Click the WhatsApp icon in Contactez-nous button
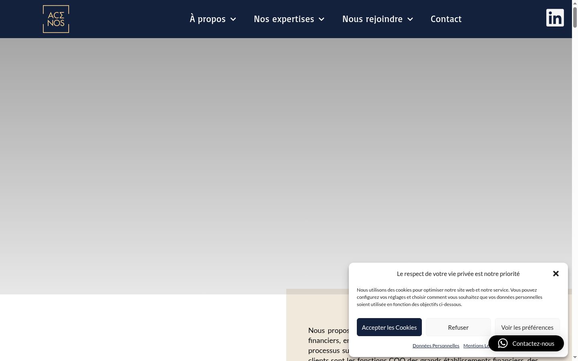578x361 pixels. coord(503,343)
